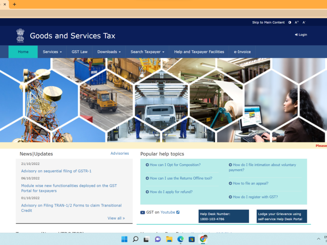The image size is (327, 245).
Task: Select Help and Taxpayer Facilities menu
Action: (199, 52)
